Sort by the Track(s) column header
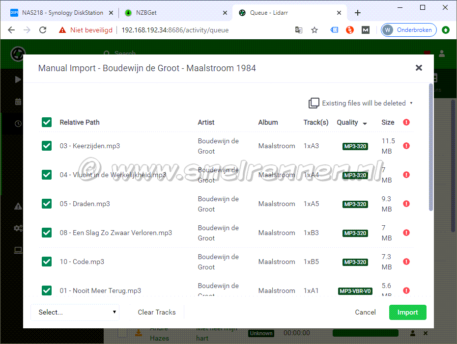The width and height of the screenshot is (457, 344). [315, 122]
